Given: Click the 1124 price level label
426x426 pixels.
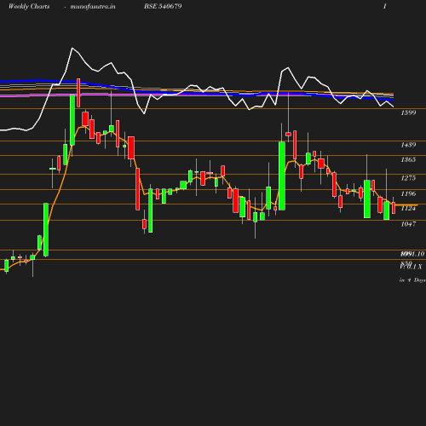Looking at the screenshot, I should click(408, 209).
